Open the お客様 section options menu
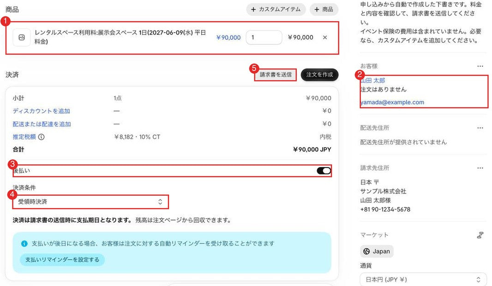This screenshot has width=492, height=286. tap(480, 66)
